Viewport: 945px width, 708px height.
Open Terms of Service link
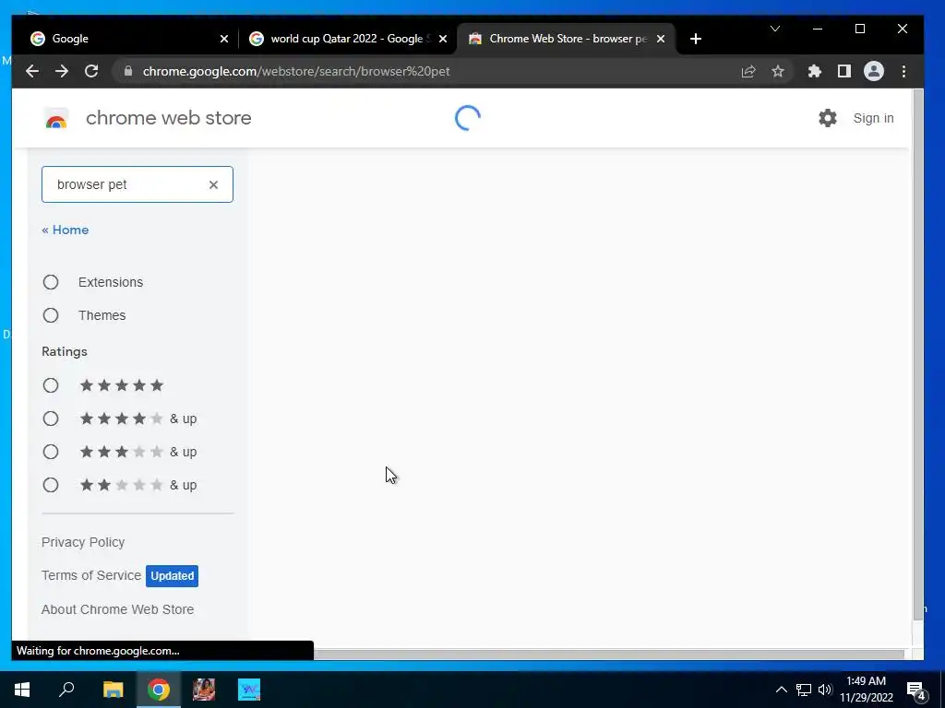coord(91,575)
